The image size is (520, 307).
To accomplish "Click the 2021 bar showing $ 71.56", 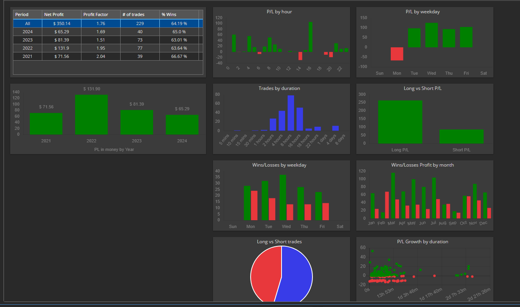I will (46, 124).
